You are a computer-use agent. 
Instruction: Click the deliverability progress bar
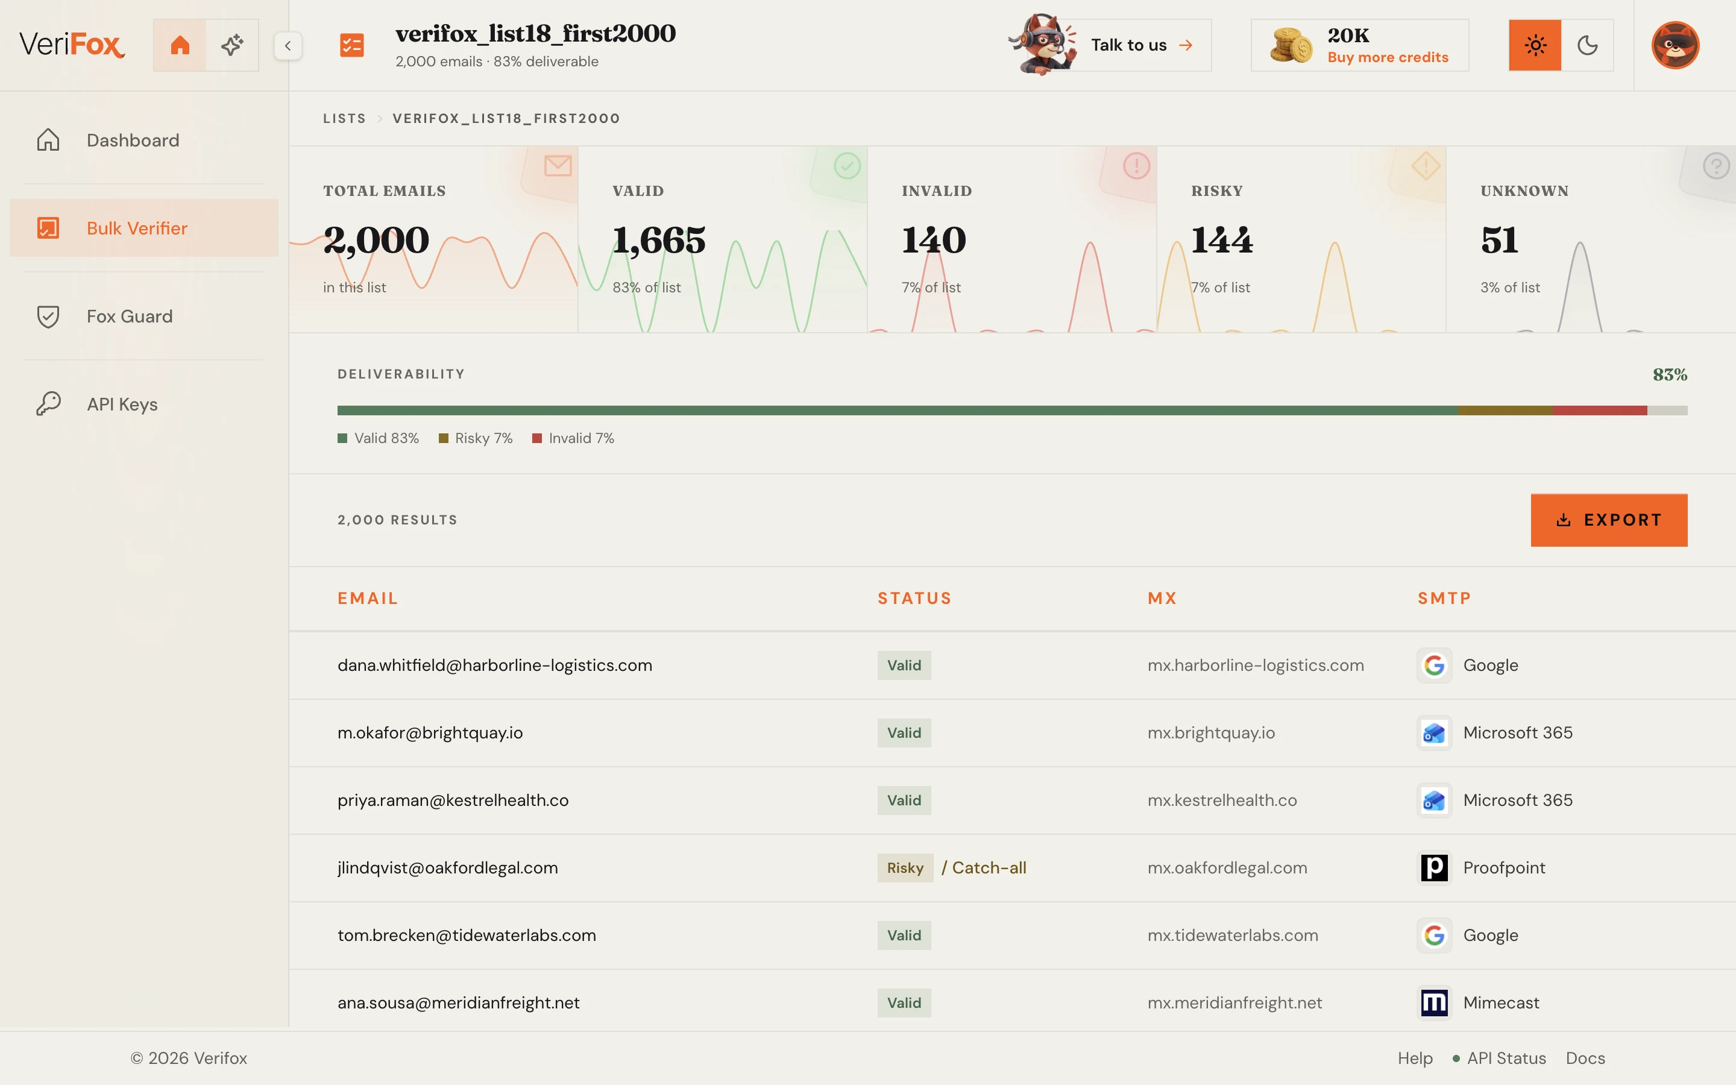(1012, 410)
